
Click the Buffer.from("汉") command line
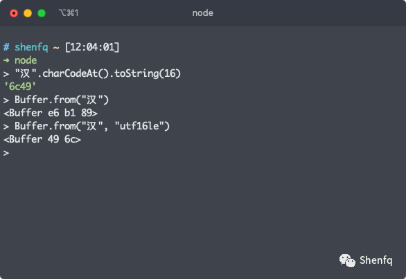click(x=56, y=100)
